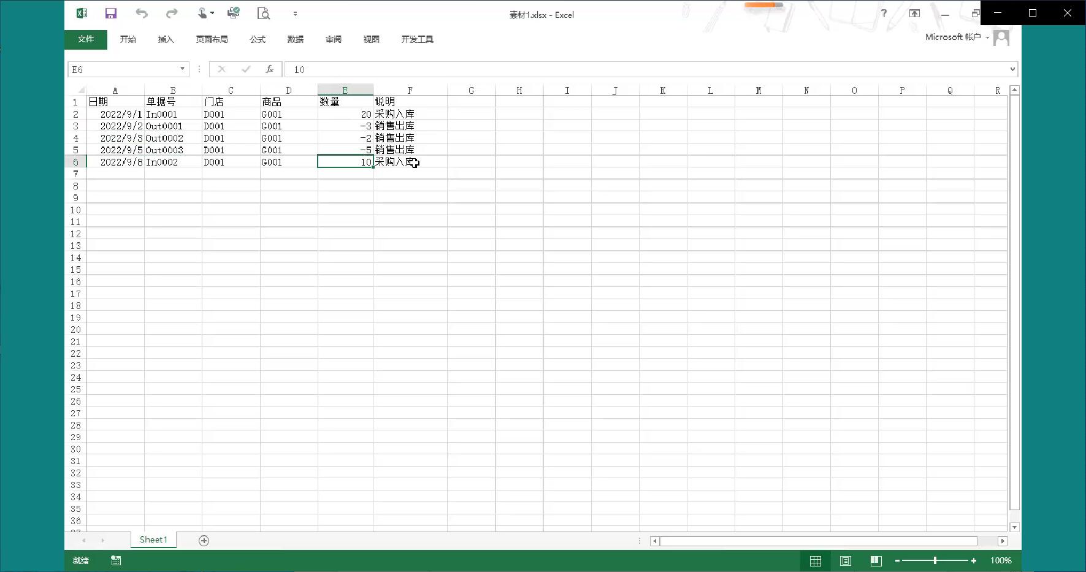Screen dimensions: 1086x572
Task: Undo the last action
Action: point(142,13)
